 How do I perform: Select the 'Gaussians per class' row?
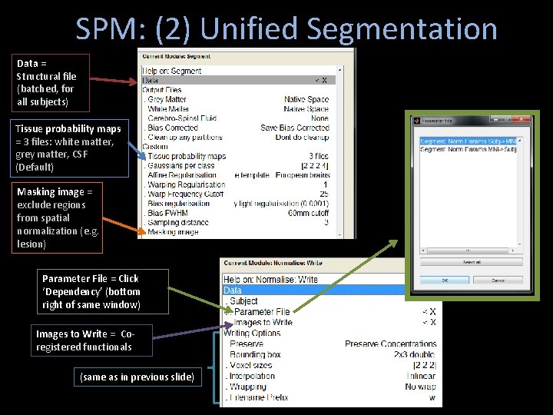[239, 165]
